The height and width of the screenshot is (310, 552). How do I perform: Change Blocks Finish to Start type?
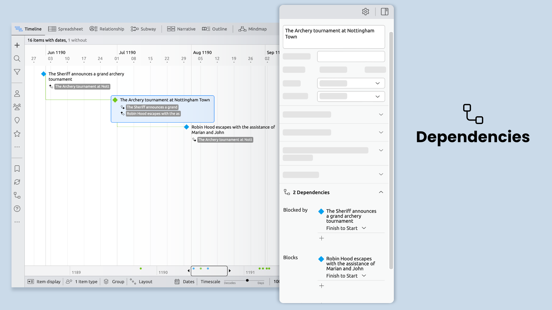click(x=346, y=276)
